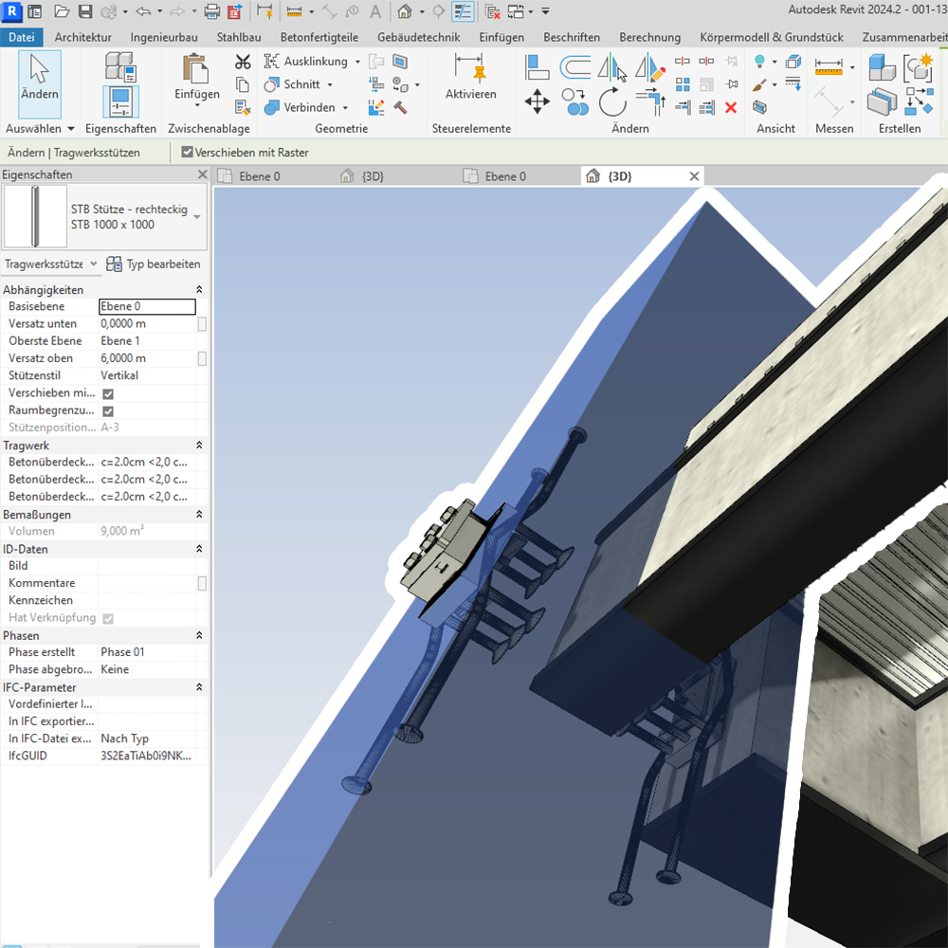Toggle the 'Verschieben mi...' property checkbox

[x=108, y=393]
